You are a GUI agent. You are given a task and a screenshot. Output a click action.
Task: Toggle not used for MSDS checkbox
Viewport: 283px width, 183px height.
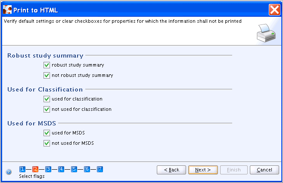47,143
